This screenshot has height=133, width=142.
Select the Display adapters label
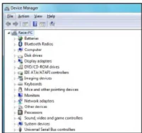[38, 61]
